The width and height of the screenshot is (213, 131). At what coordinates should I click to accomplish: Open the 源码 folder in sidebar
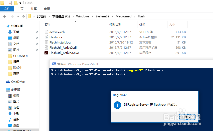coord(16,74)
